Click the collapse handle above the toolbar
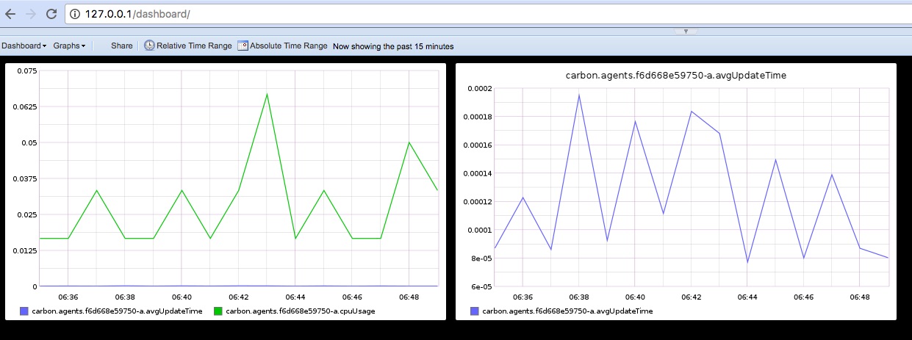Viewport: 912px width, 340px height. [x=686, y=32]
